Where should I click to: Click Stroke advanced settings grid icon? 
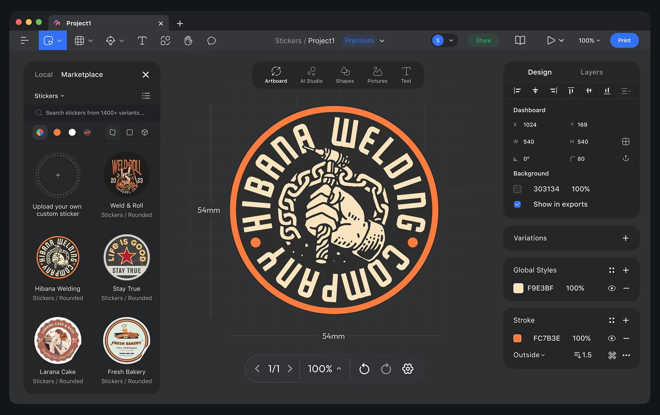click(612, 355)
